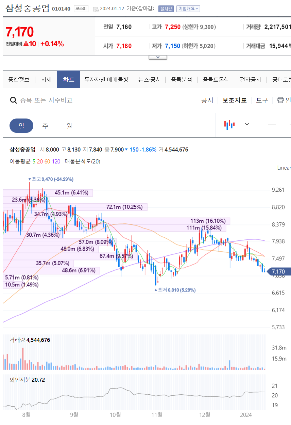The height and width of the screenshot is (425, 291).
Task: Click the 보조지표 button
Action: 235,100
